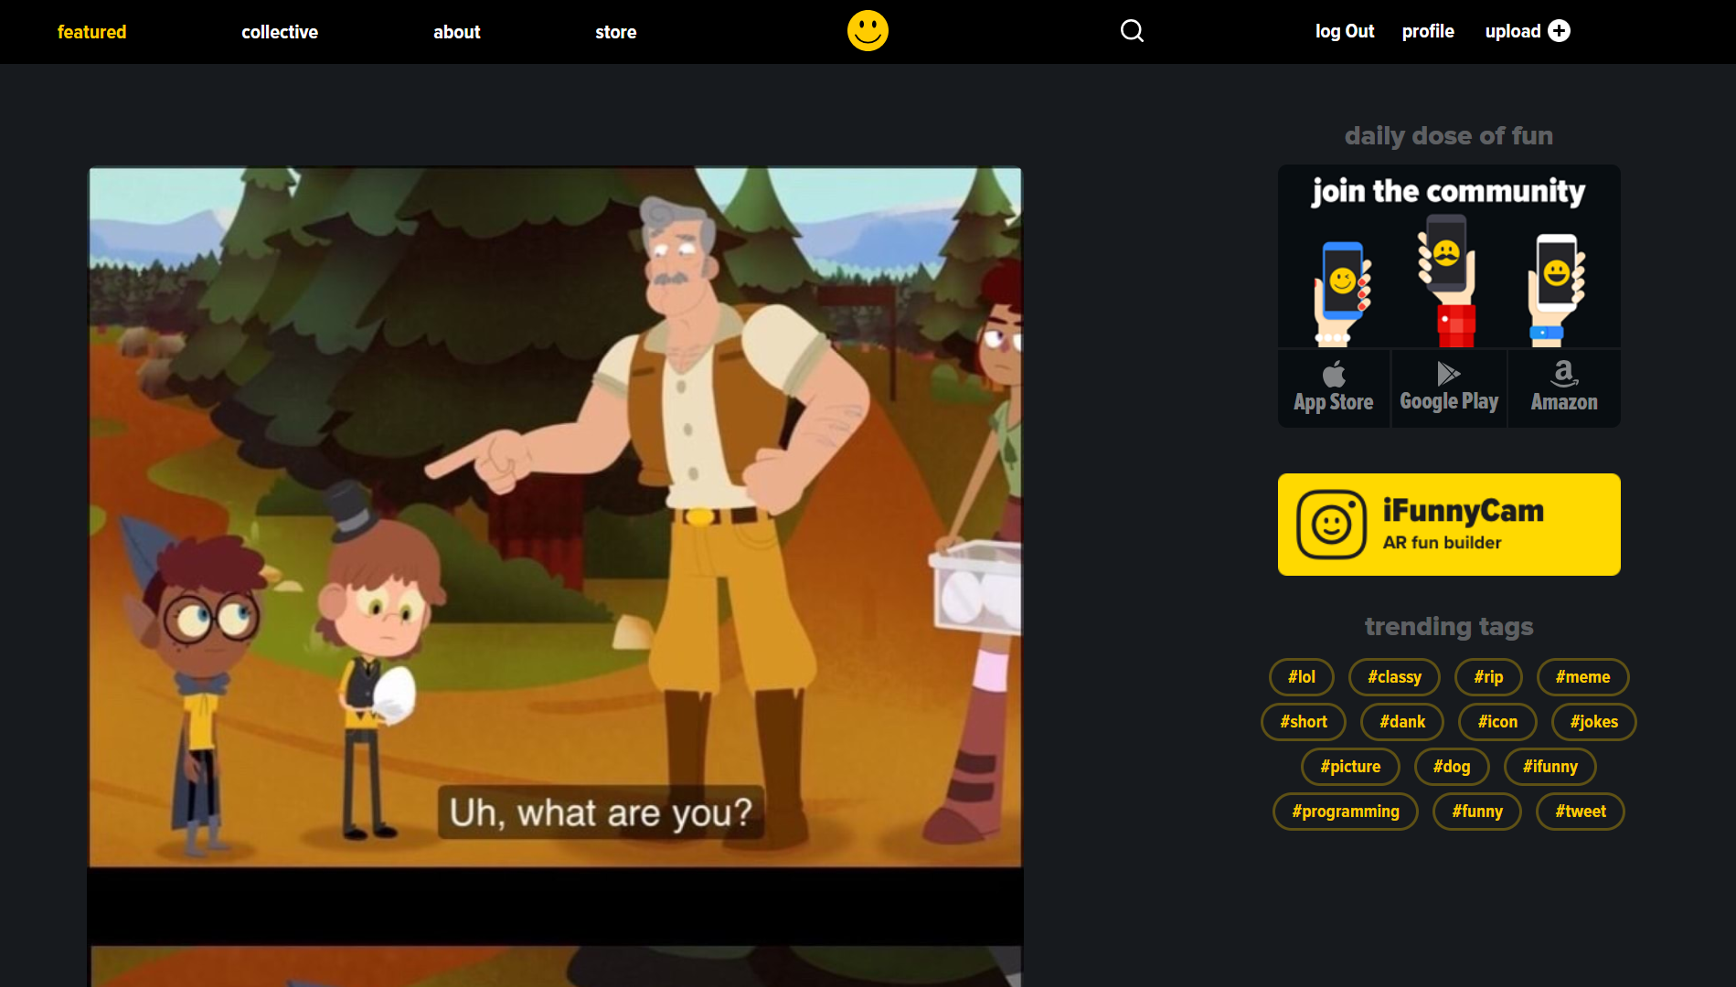Viewport: 1736px width, 987px height.
Task: Select the #programming trending tag
Action: tap(1346, 812)
